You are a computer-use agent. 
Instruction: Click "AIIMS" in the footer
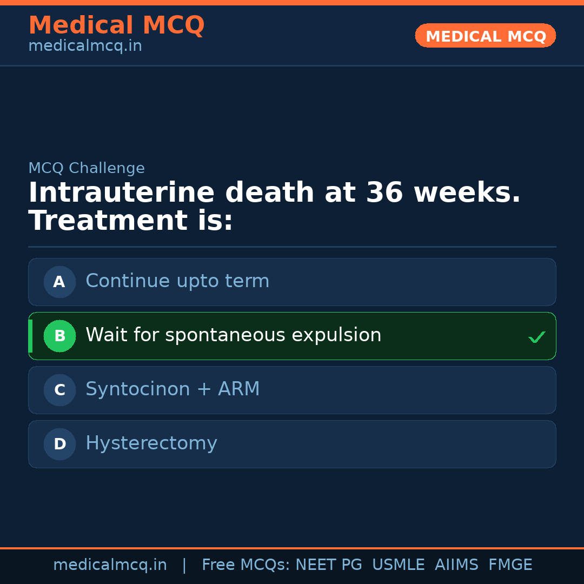[456, 565]
